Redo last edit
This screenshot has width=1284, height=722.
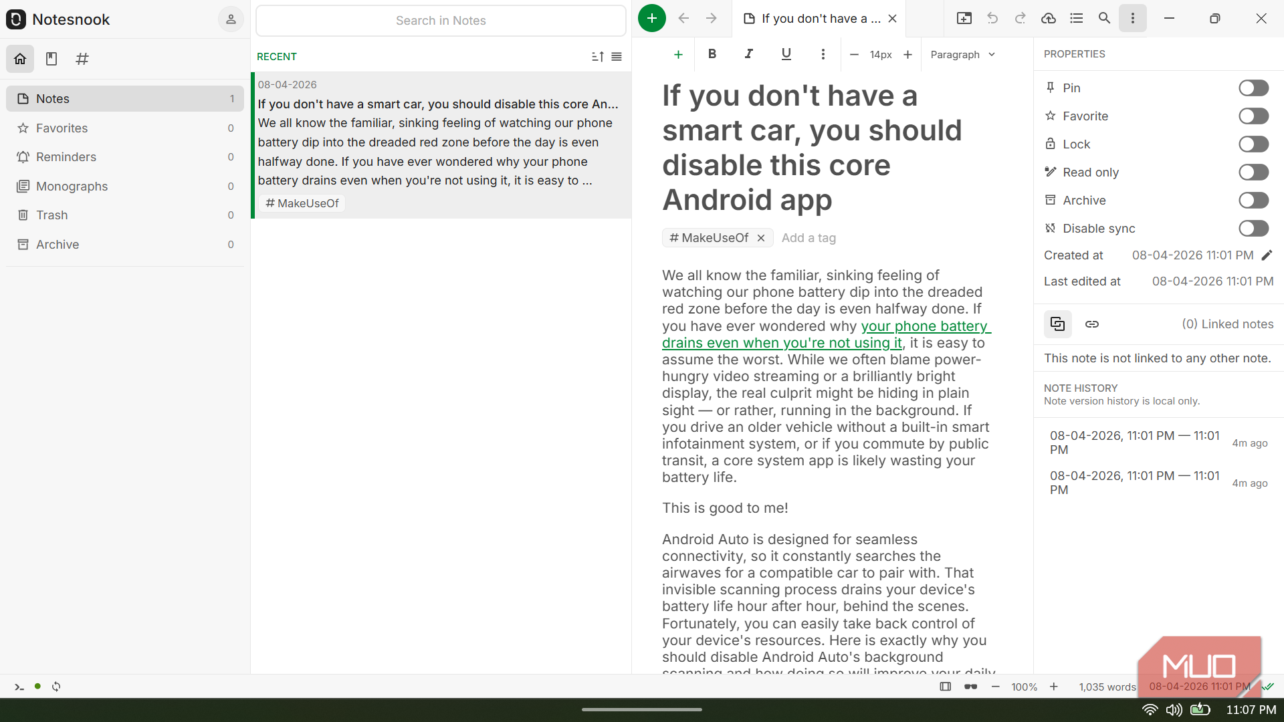click(1021, 19)
